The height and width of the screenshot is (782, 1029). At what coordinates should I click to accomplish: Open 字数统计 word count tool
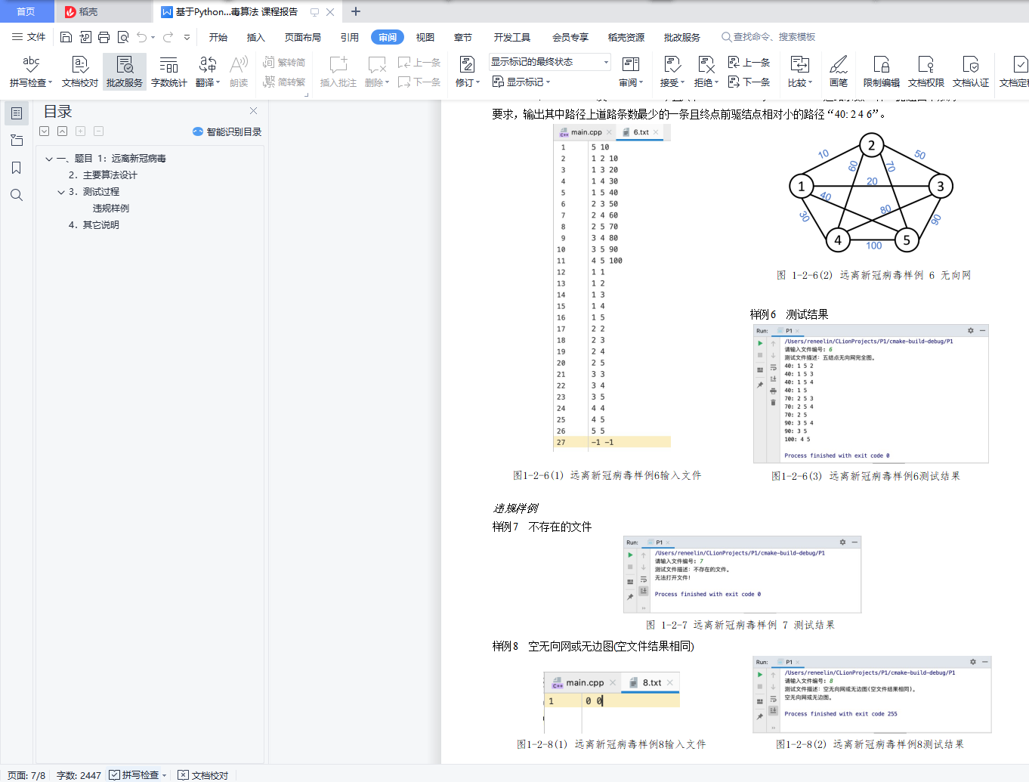pos(169,72)
